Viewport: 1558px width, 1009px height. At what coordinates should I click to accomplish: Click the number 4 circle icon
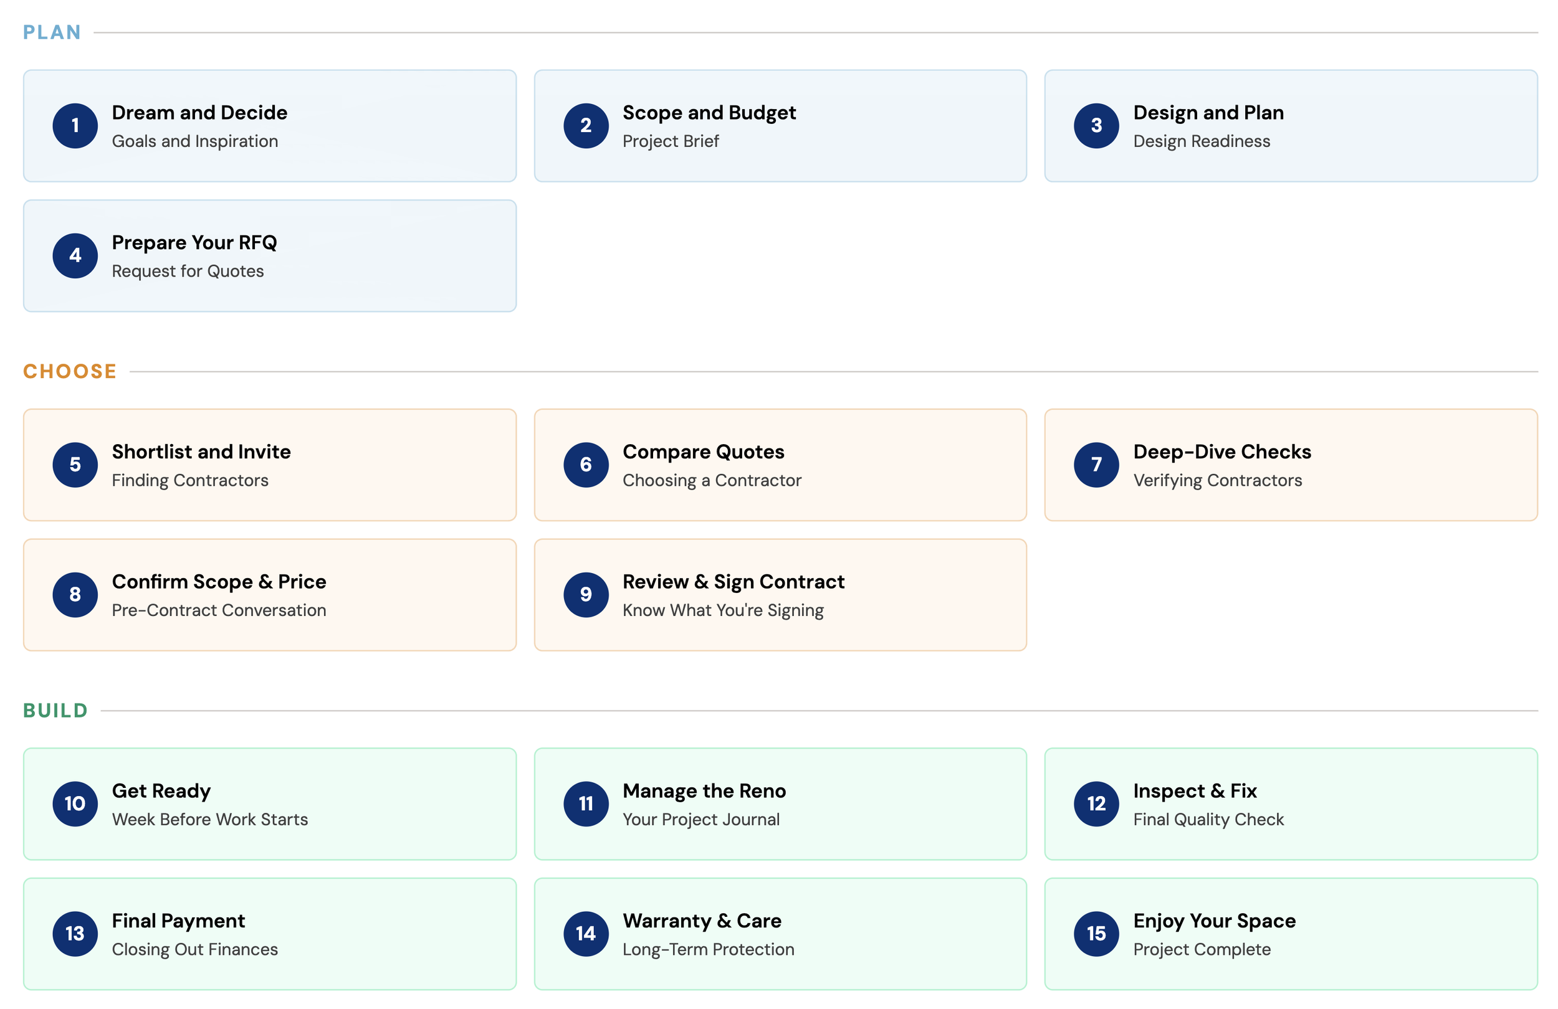point(75,256)
